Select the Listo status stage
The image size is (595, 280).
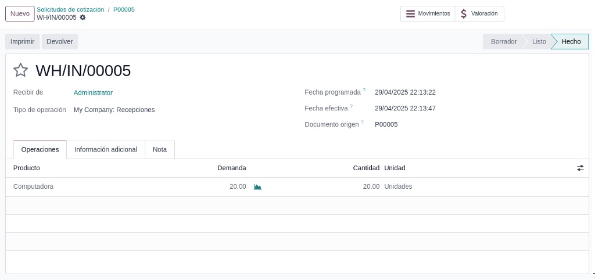[539, 42]
